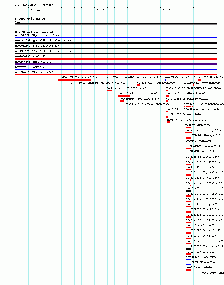Select the nsv5470001 ByrskaBishop label
The width and height of the screenshot is (224, 285).
pyautogui.click(x=205, y=172)
